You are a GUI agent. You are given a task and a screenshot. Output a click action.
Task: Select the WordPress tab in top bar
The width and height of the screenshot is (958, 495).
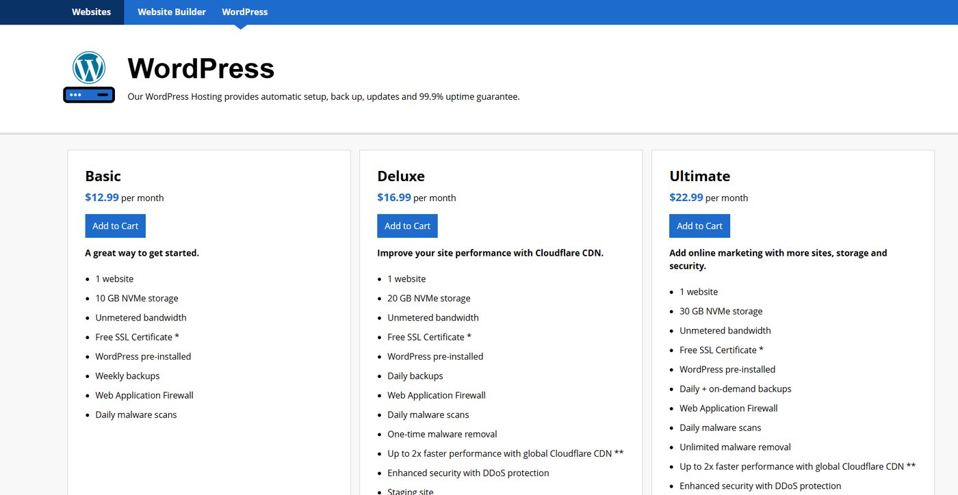click(x=245, y=12)
